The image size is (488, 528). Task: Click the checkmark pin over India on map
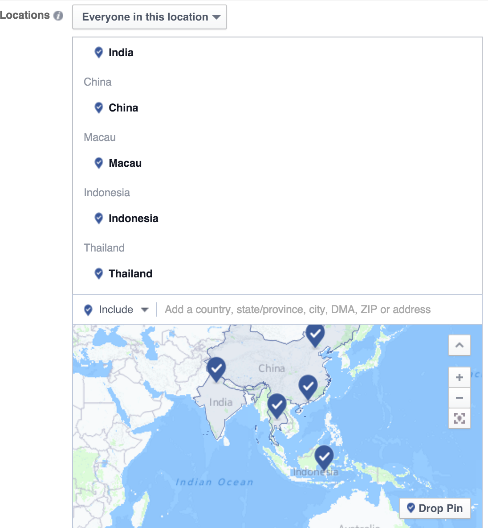(216, 369)
